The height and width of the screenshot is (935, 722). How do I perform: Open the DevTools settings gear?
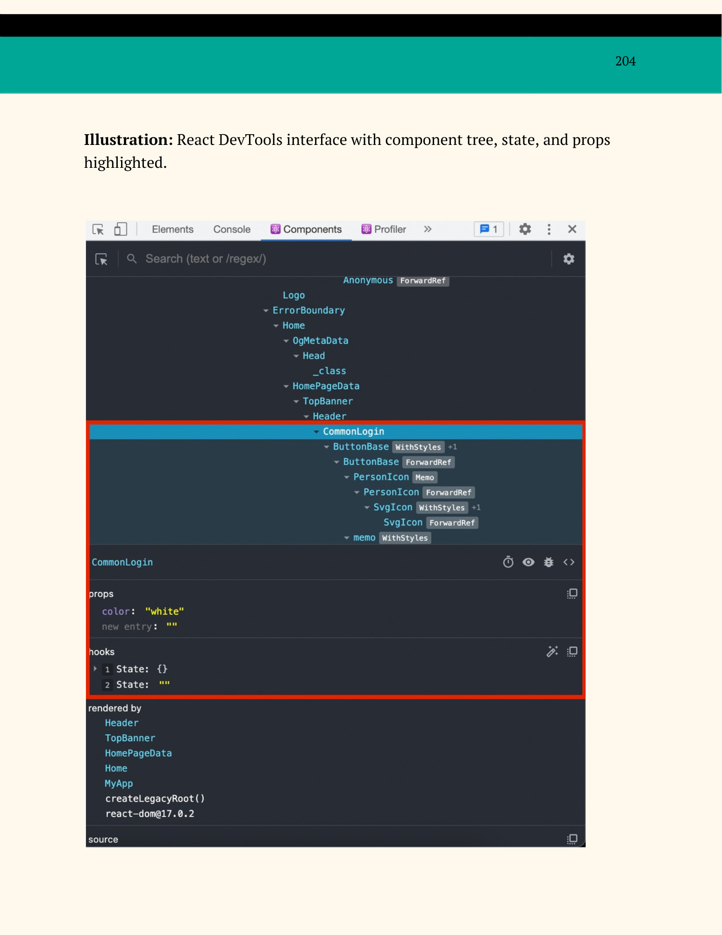pyautogui.click(x=525, y=229)
